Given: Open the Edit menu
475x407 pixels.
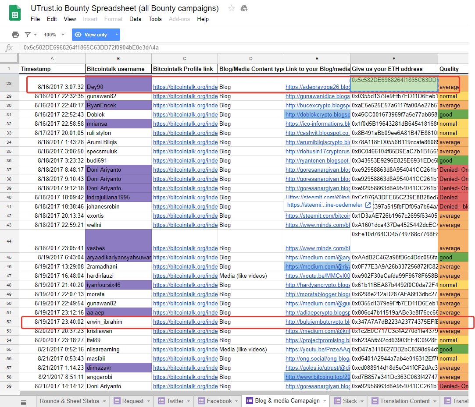Looking at the screenshot, I should [52, 19].
